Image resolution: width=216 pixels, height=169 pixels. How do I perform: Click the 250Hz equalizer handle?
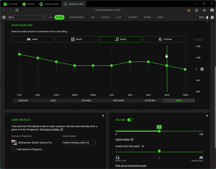click(x=75, y=66)
